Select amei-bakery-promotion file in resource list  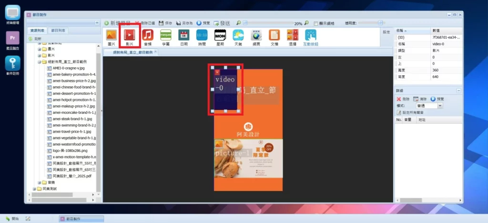tap(74, 74)
